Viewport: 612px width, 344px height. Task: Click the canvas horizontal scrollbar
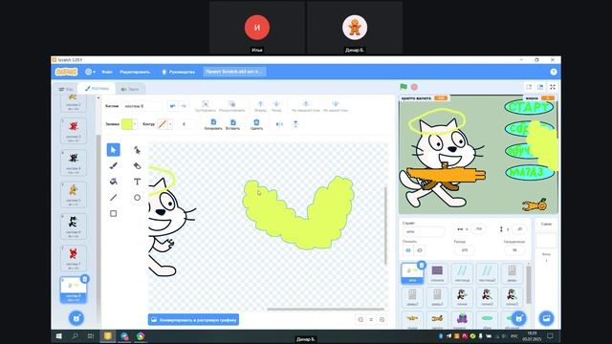tap(325, 310)
